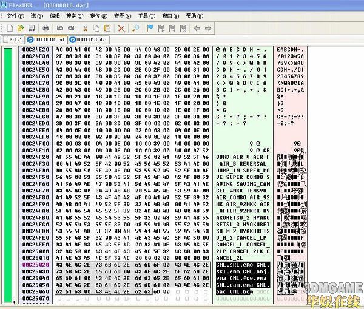364x309 pixels.
Task: Navigate back with the left arrow icon
Action: click(197, 29)
